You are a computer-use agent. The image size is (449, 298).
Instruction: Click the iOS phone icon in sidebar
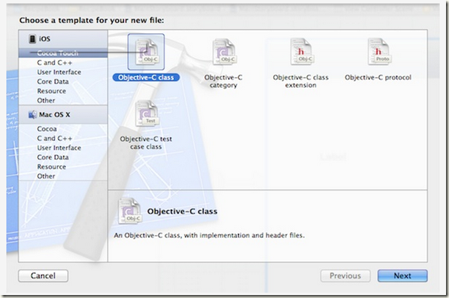point(33,39)
